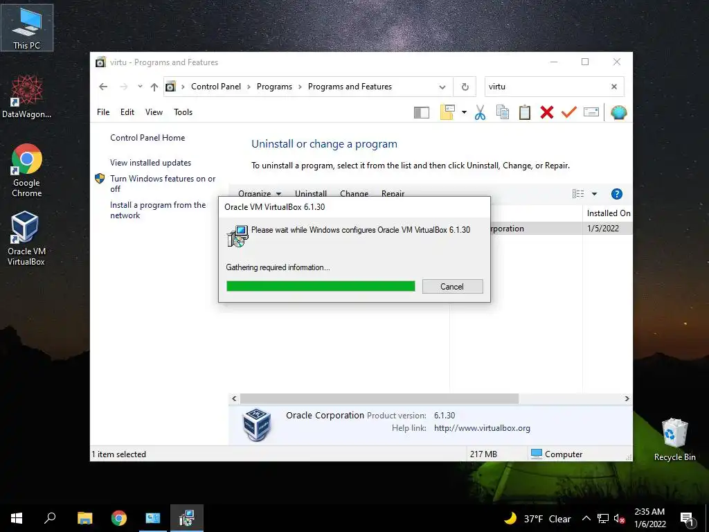Click the green progress bar

click(321, 286)
